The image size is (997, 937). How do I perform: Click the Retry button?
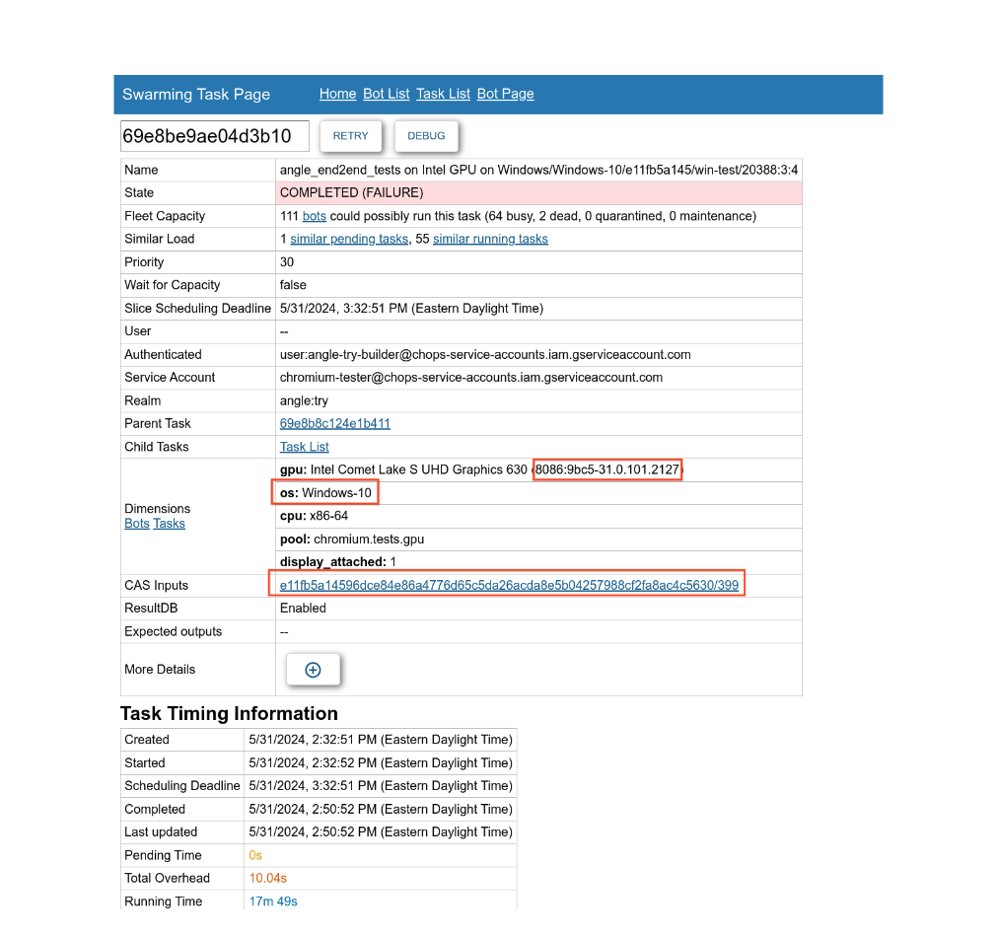tap(350, 136)
